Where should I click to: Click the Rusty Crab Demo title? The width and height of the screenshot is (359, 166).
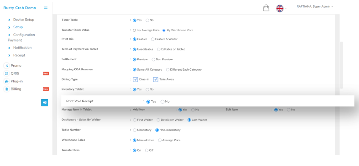tap(20, 8)
